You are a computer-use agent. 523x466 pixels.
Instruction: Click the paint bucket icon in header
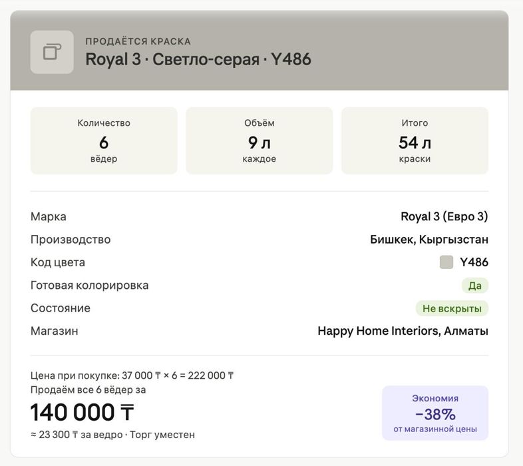(52, 52)
